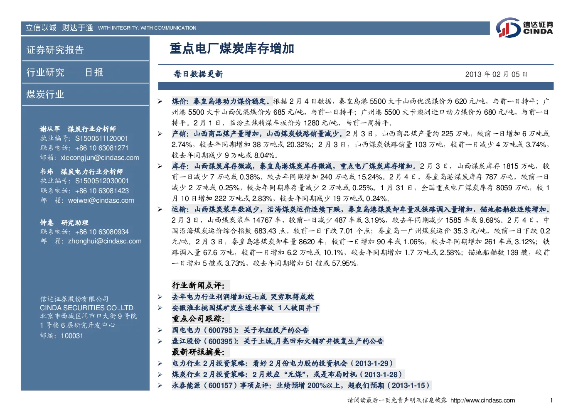Click page number 1 in footer
Screen dimensions: 583x412
click(x=551, y=401)
